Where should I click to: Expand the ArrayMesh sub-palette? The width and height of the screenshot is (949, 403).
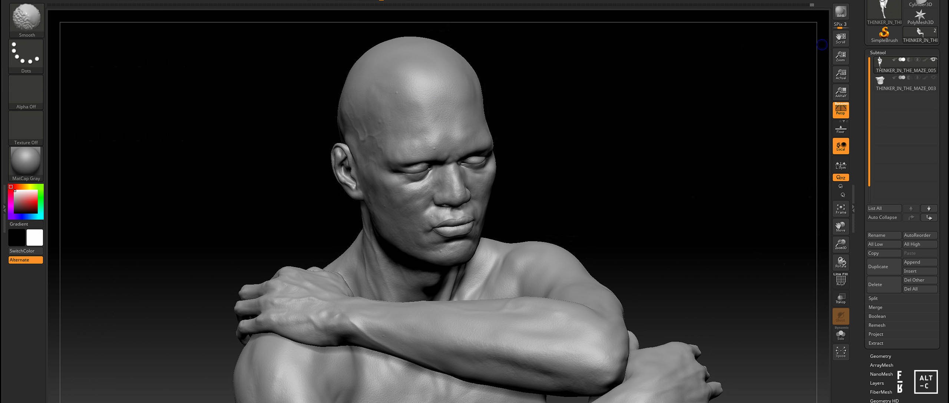[x=882, y=365]
